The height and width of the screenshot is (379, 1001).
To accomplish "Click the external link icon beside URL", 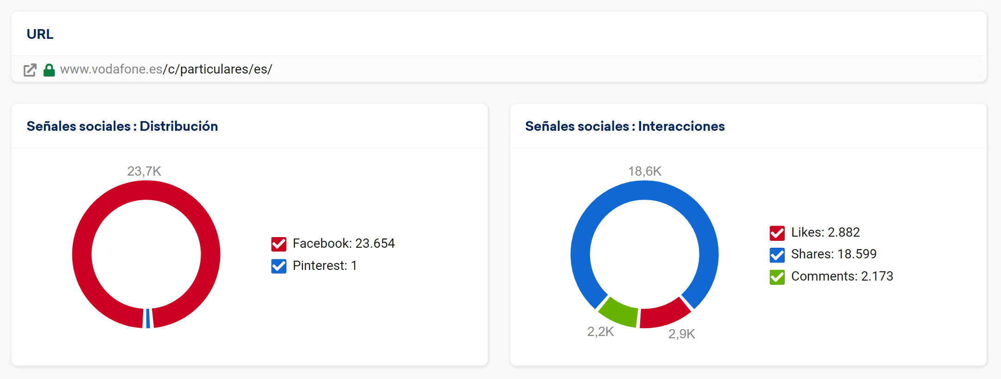I will (x=30, y=70).
